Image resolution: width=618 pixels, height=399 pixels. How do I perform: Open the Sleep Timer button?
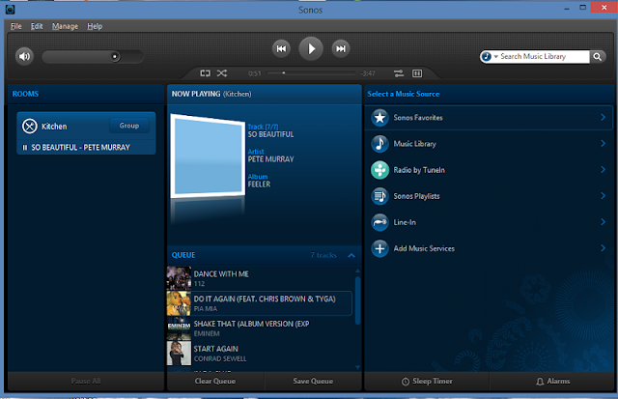point(427,382)
